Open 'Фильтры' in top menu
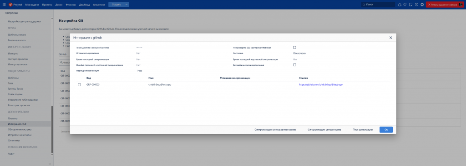The height and width of the screenshot is (166, 466). tap(71, 5)
